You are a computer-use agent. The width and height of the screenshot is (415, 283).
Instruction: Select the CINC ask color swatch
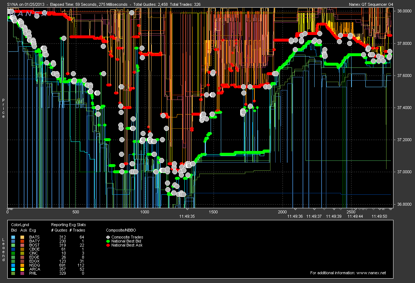(22, 253)
